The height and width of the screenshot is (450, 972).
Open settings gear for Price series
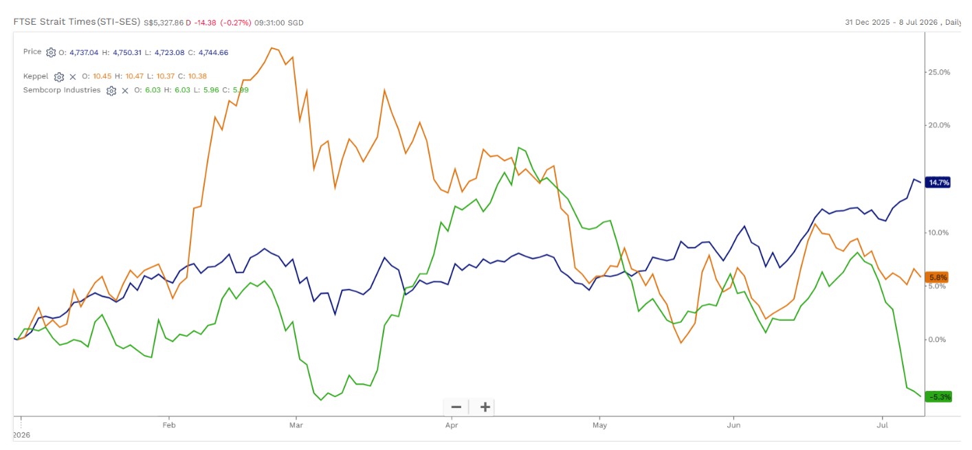[x=51, y=52]
